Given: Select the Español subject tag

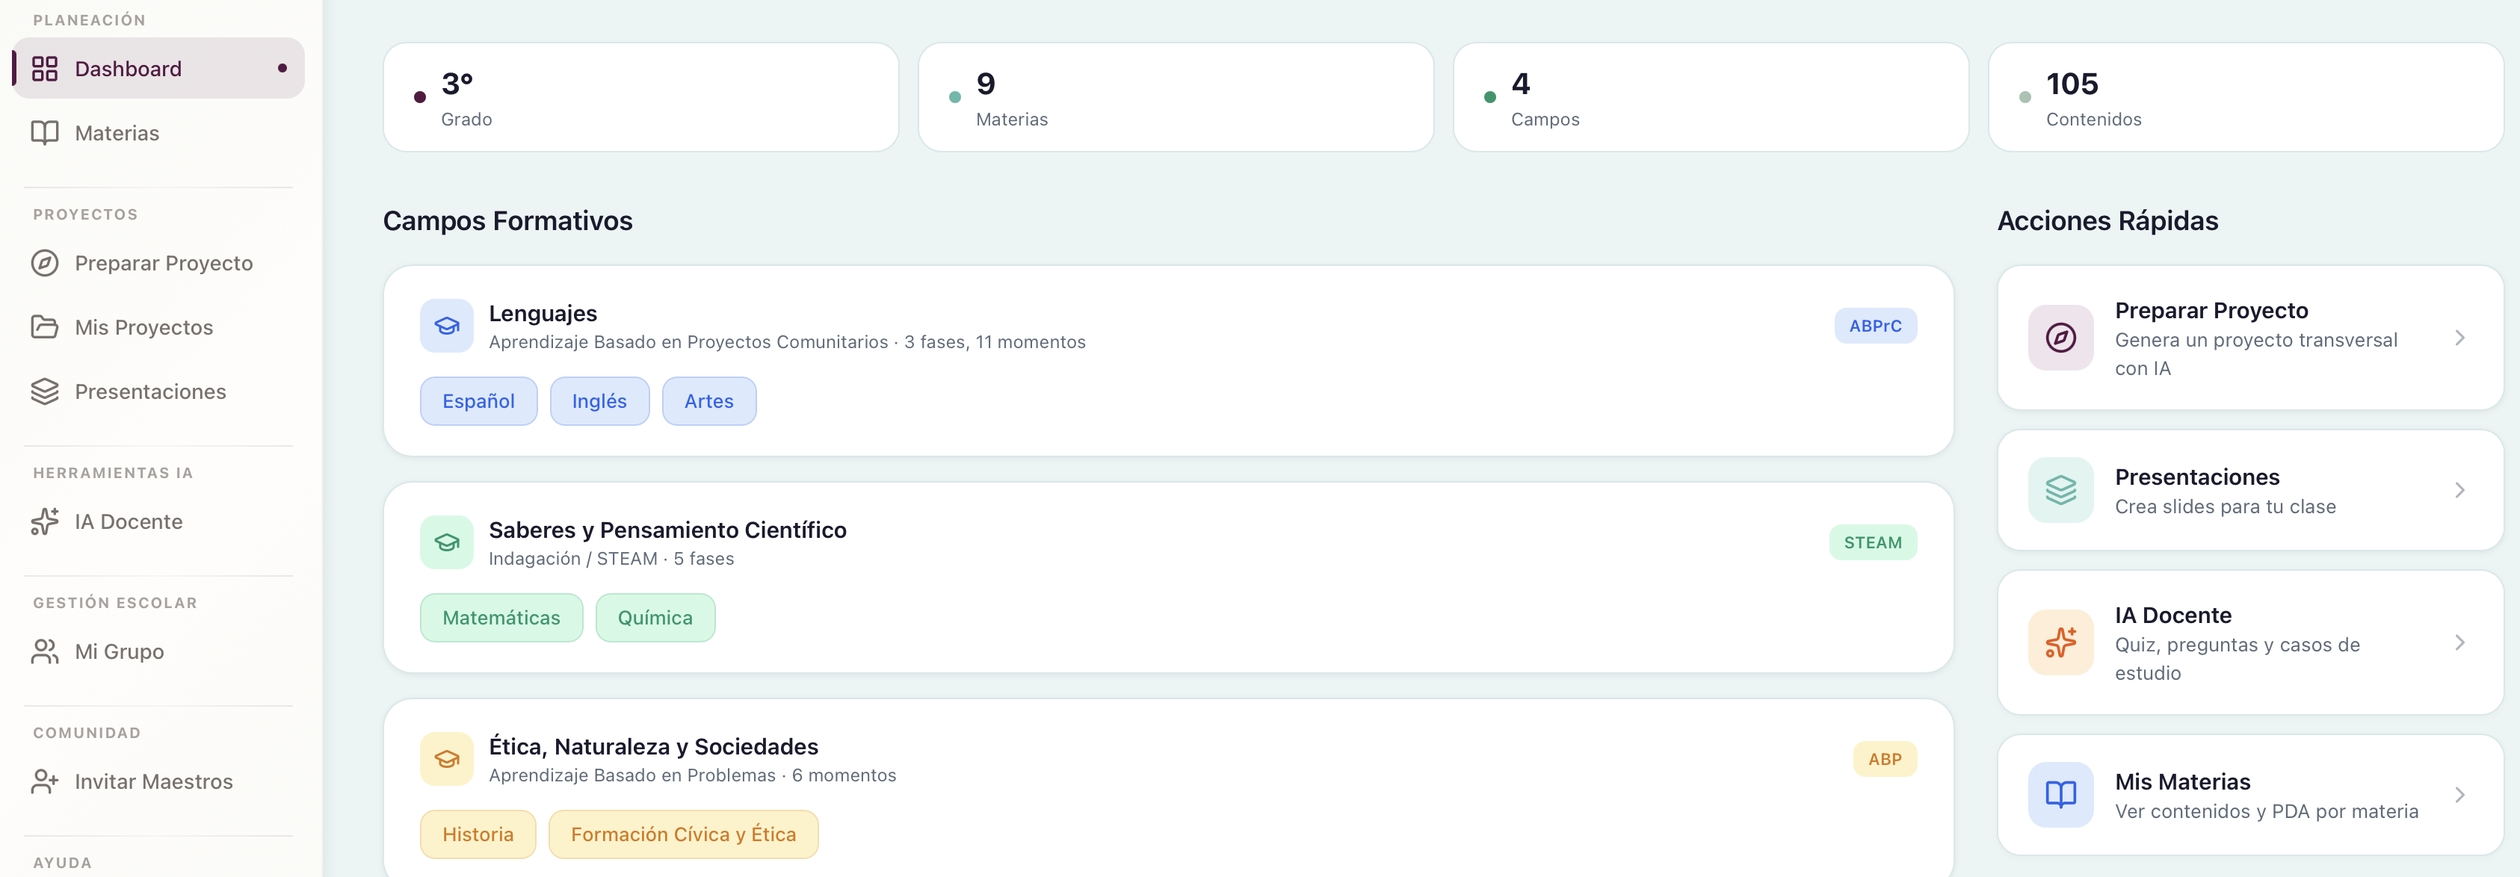Looking at the screenshot, I should coord(478,401).
